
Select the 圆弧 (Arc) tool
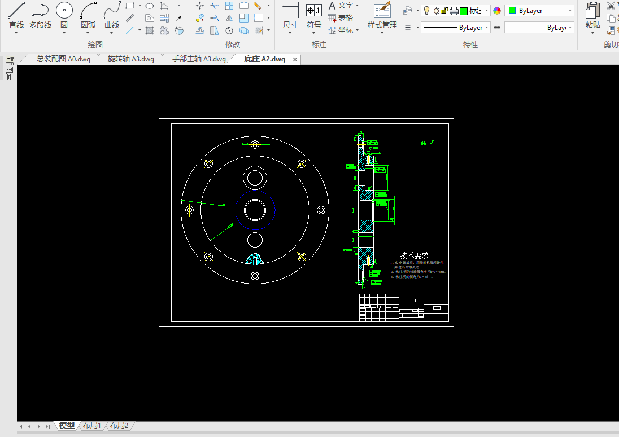pyautogui.click(x=88, y=15)
